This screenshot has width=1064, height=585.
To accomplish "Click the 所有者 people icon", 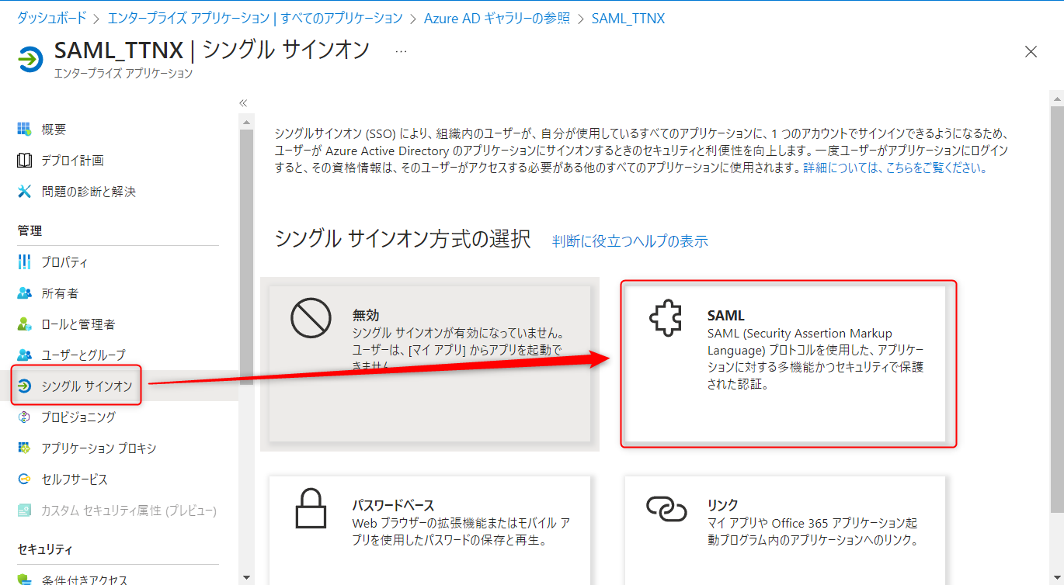I will click(x=24, y=293).
